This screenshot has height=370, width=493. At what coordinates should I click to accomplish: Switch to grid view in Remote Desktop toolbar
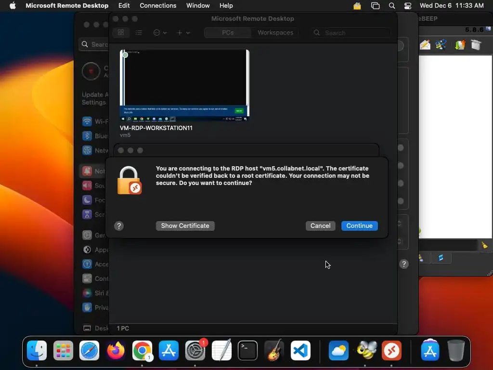[121, 32]
